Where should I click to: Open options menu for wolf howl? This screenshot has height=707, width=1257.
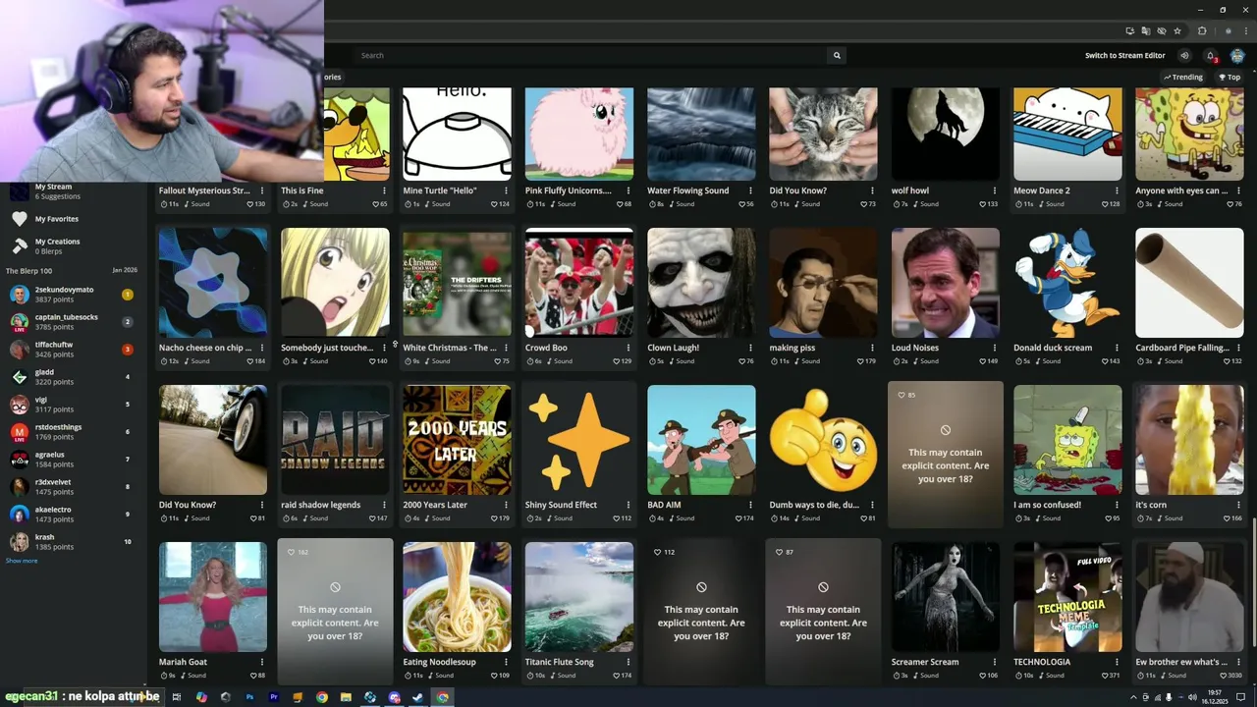tap(995, 190)
